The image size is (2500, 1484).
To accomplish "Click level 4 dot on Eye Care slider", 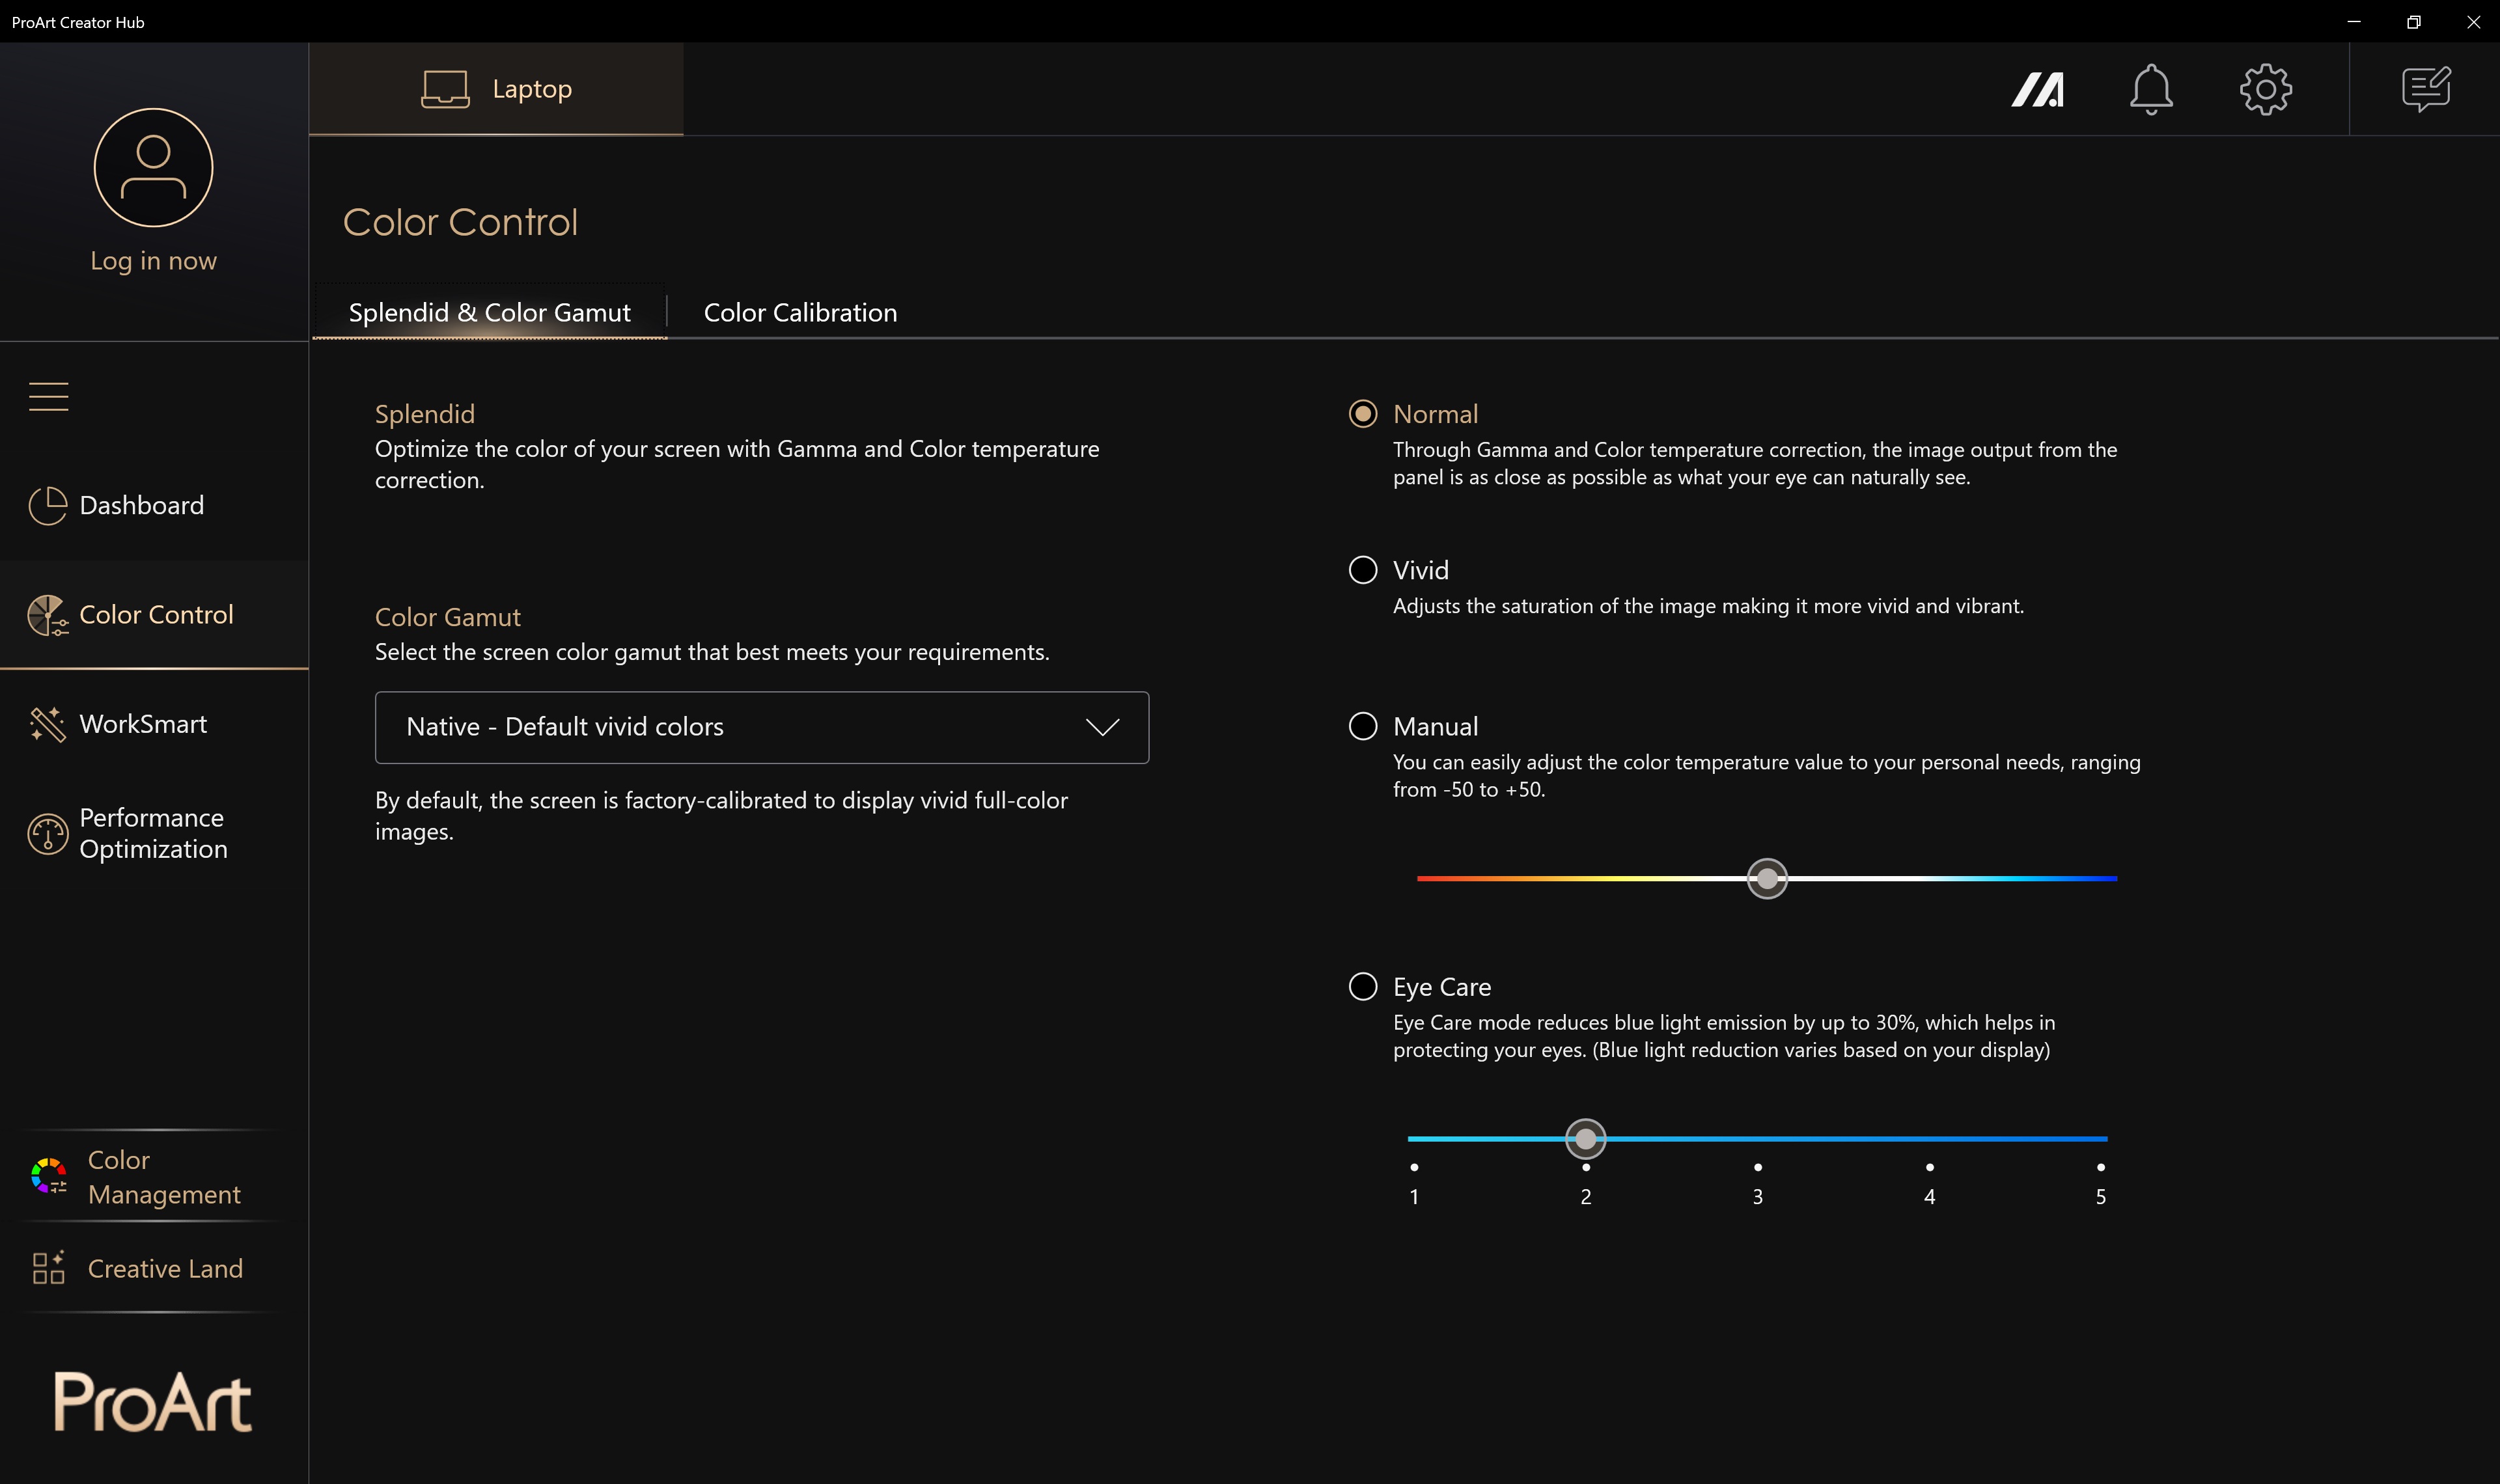I will click(x=1929, y=1167).
